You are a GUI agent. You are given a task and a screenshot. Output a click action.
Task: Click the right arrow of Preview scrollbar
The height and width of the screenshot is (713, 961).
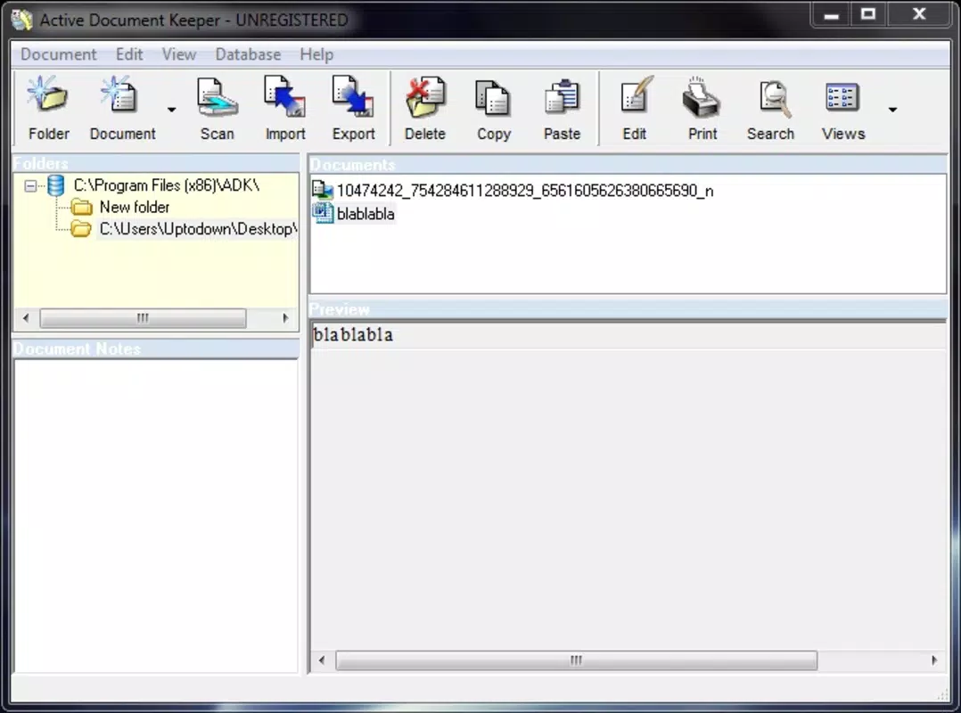pos(934,660)
